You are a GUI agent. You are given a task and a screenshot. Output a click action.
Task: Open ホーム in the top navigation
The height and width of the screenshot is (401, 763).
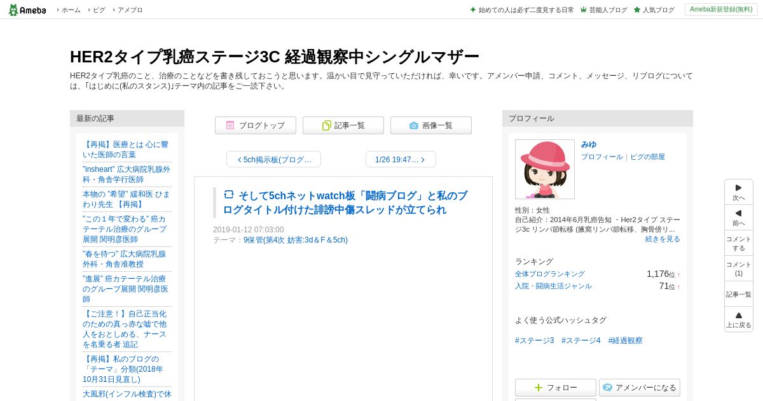pos(71,10)
